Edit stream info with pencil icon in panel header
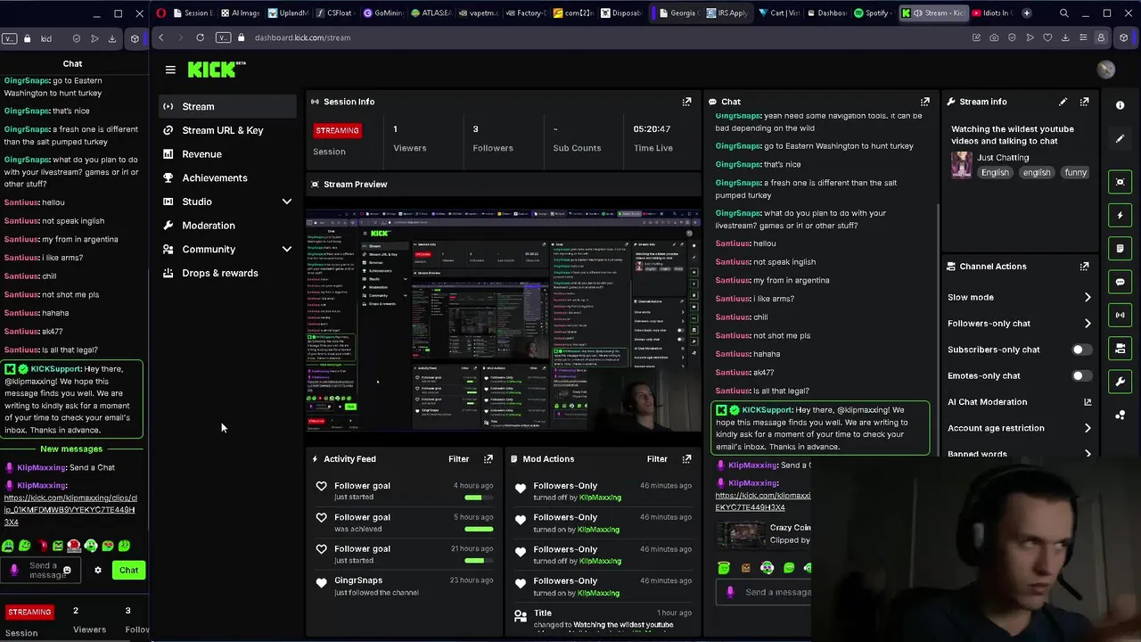The height and width of the screenshot is (642, 1141). pos(1063,102)
